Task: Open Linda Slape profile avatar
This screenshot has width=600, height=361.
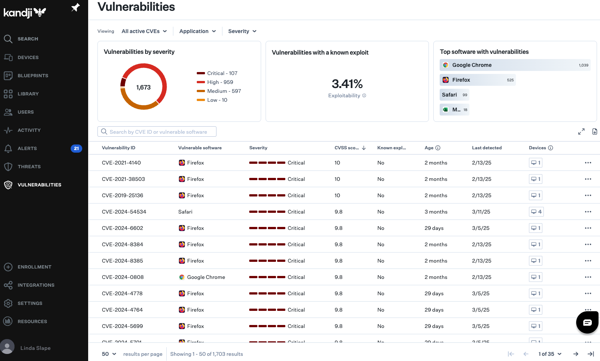Action: [7, 347]
